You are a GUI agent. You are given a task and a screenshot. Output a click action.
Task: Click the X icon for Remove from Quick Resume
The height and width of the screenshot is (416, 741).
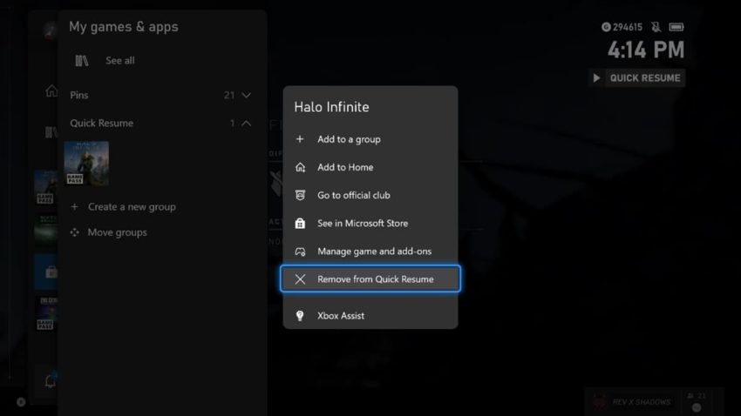[300, 279]
